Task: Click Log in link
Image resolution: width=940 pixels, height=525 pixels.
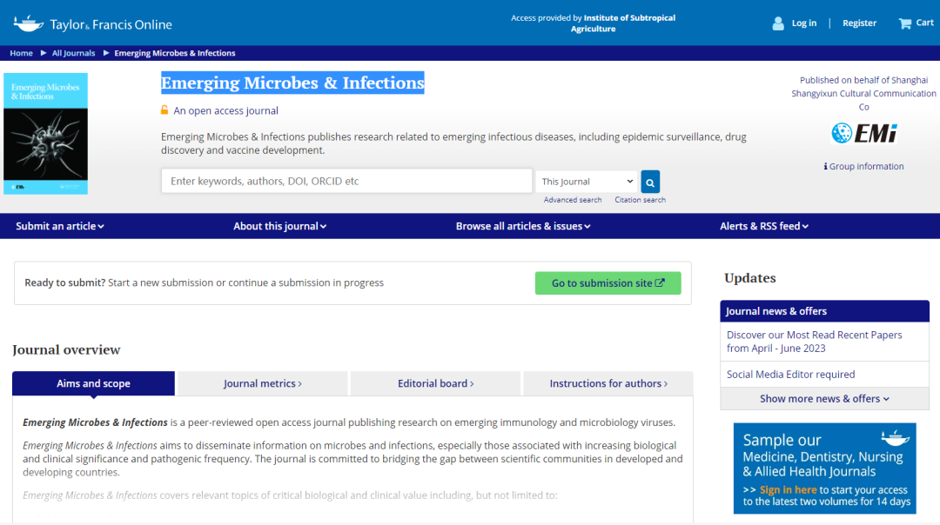Action: [804, 23]
